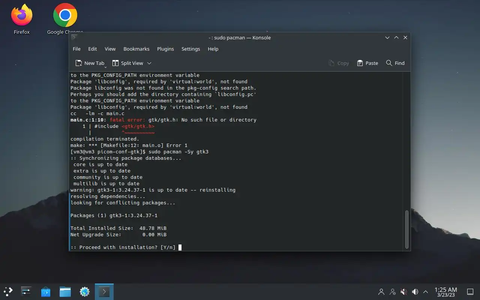Open the Settings menu
The height and width of the screenshot is (300, 480).
click(x=190, y=49)
